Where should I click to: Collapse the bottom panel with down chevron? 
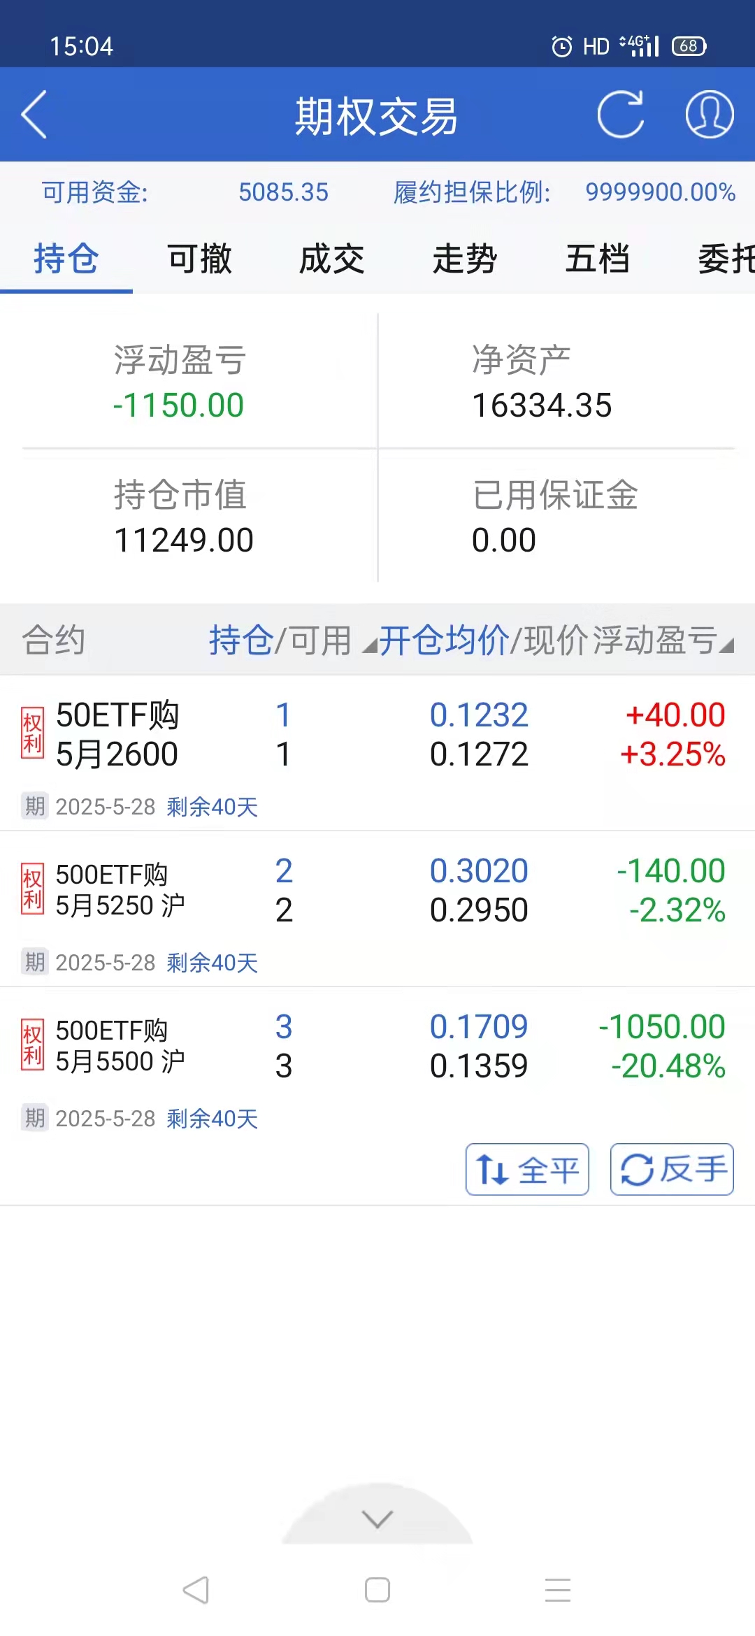pos(377,1519)
